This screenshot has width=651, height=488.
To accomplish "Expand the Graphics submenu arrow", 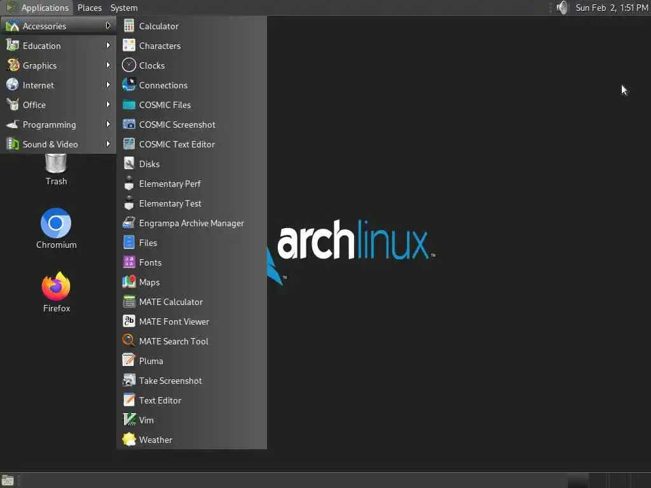I will (x=108, y=65).
